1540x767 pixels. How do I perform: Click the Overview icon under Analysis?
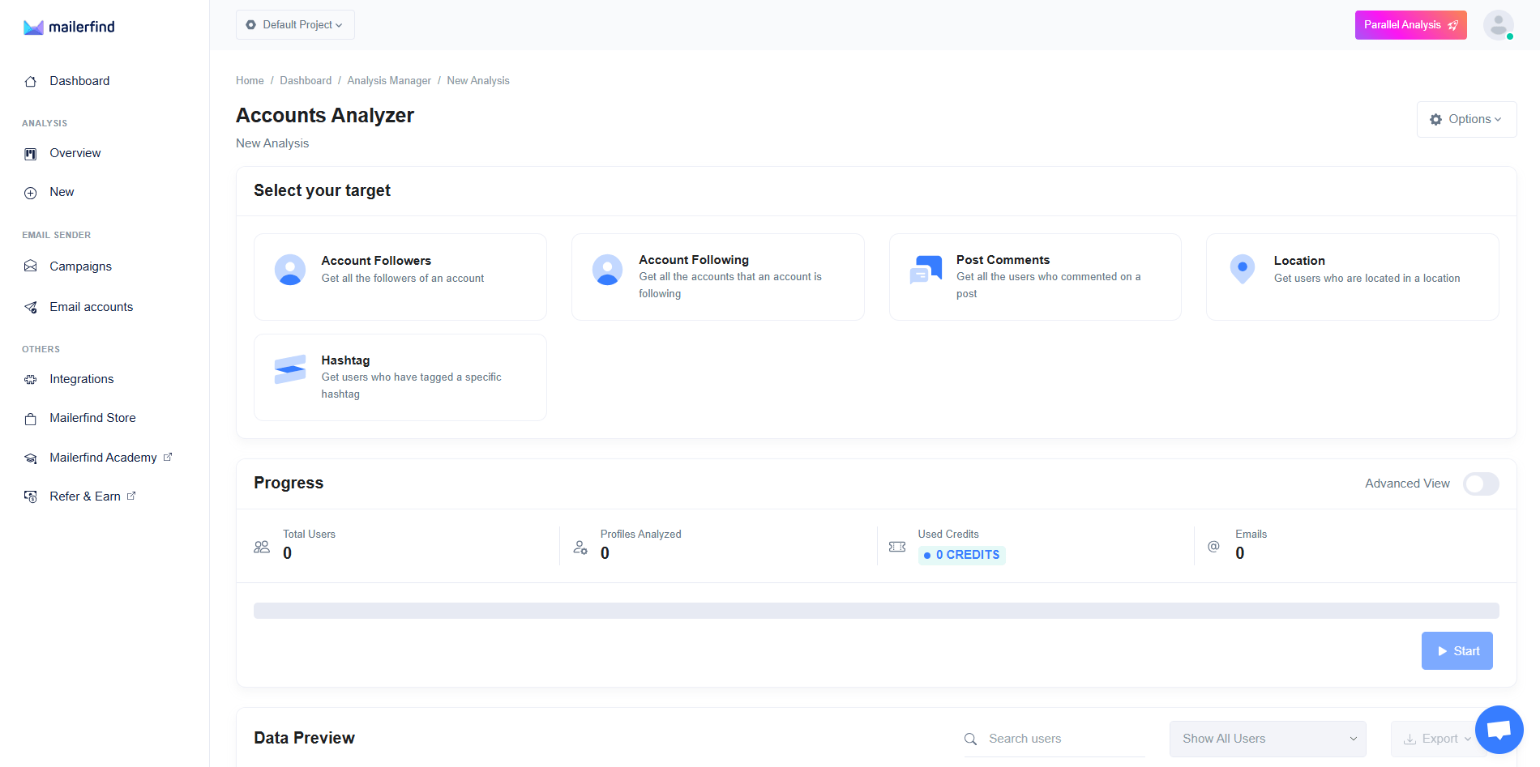pyautogui.click(x=30, y=153)
